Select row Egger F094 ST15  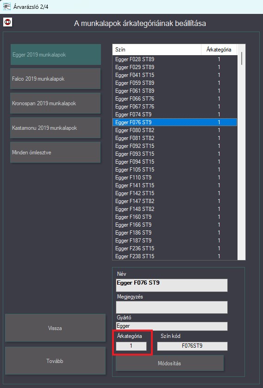pyautogui.click(x=175, y=162)
